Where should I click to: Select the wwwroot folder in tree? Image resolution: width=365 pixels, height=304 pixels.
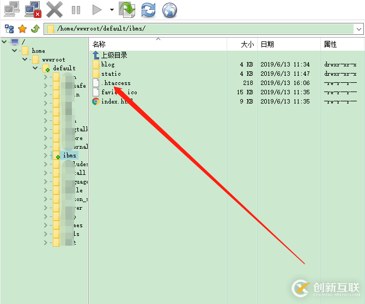pyautogui.click(x=53, y=59)
